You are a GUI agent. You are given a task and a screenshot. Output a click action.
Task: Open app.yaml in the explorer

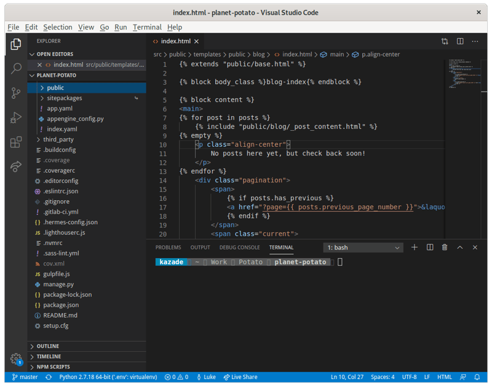[87, 109]
